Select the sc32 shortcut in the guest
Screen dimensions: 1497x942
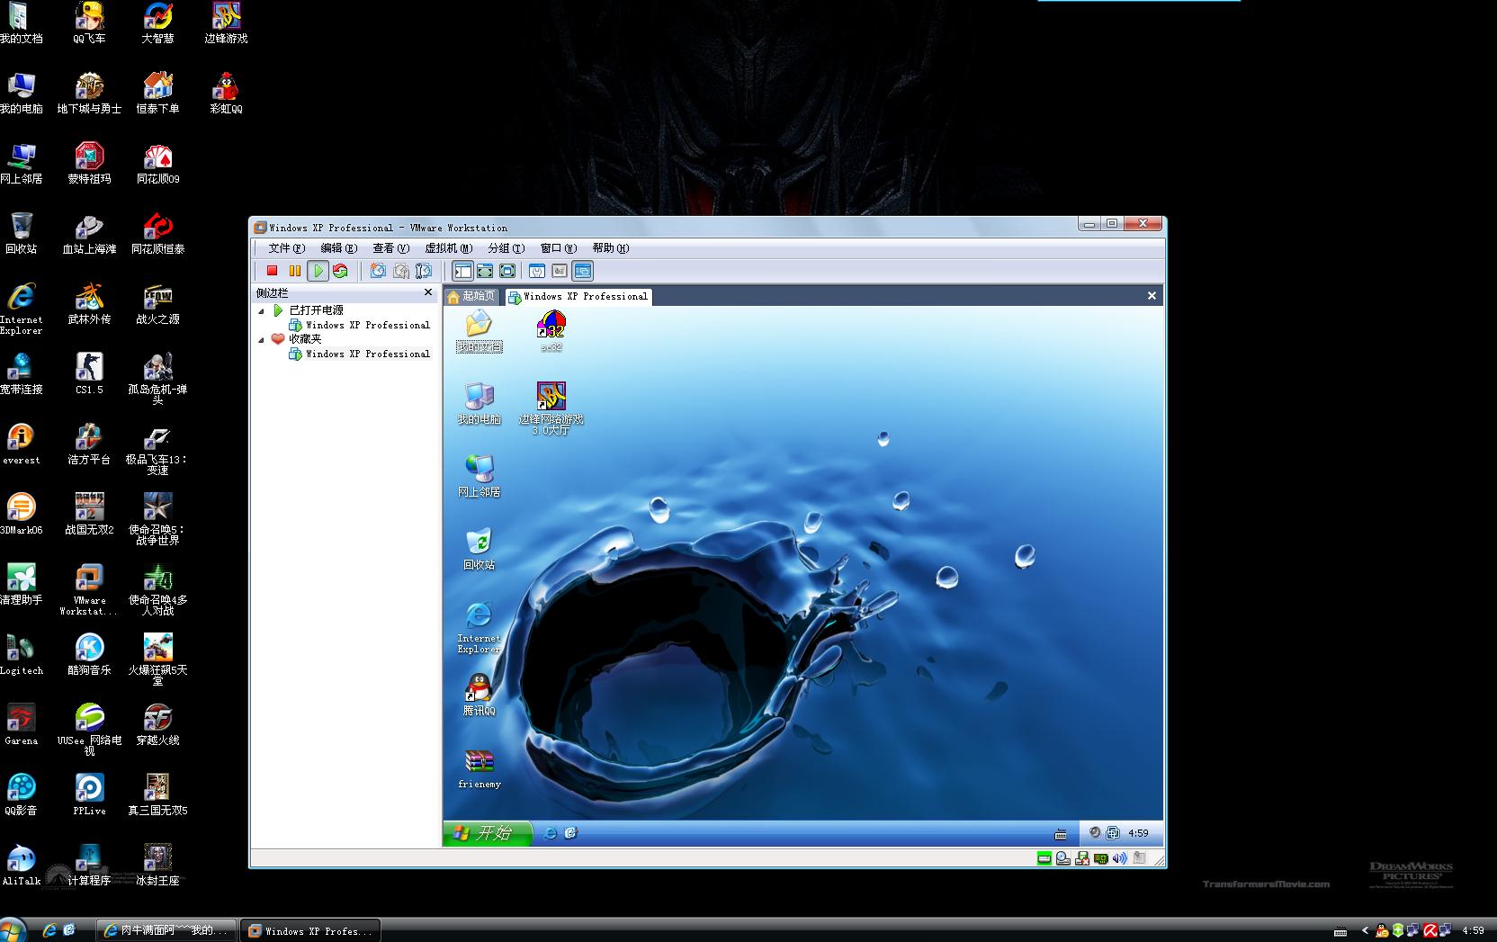pos(551,331)
